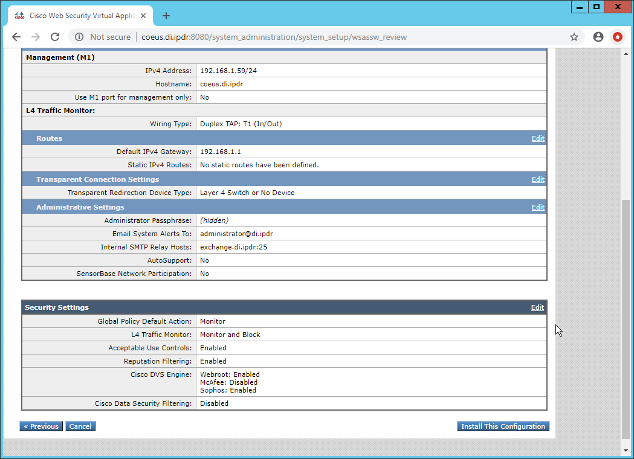The image size is (634, 459).
Task: Edit Transparent Connection Settings
Action: [x=538, y=179]
